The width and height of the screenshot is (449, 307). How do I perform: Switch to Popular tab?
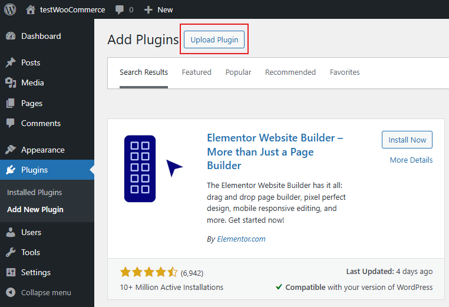tap(238, 72)
